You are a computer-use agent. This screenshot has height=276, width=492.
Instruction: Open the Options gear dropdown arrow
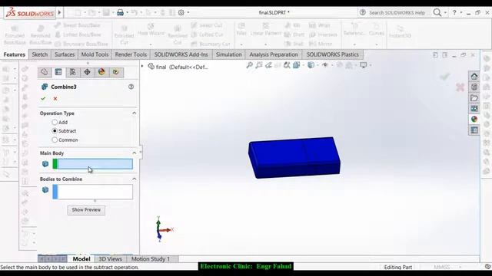click(x=188, y=12)
